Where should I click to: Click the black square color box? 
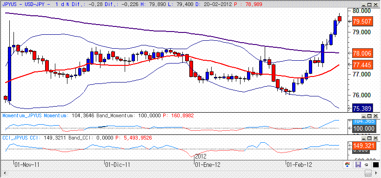click(x=376, y=165)
